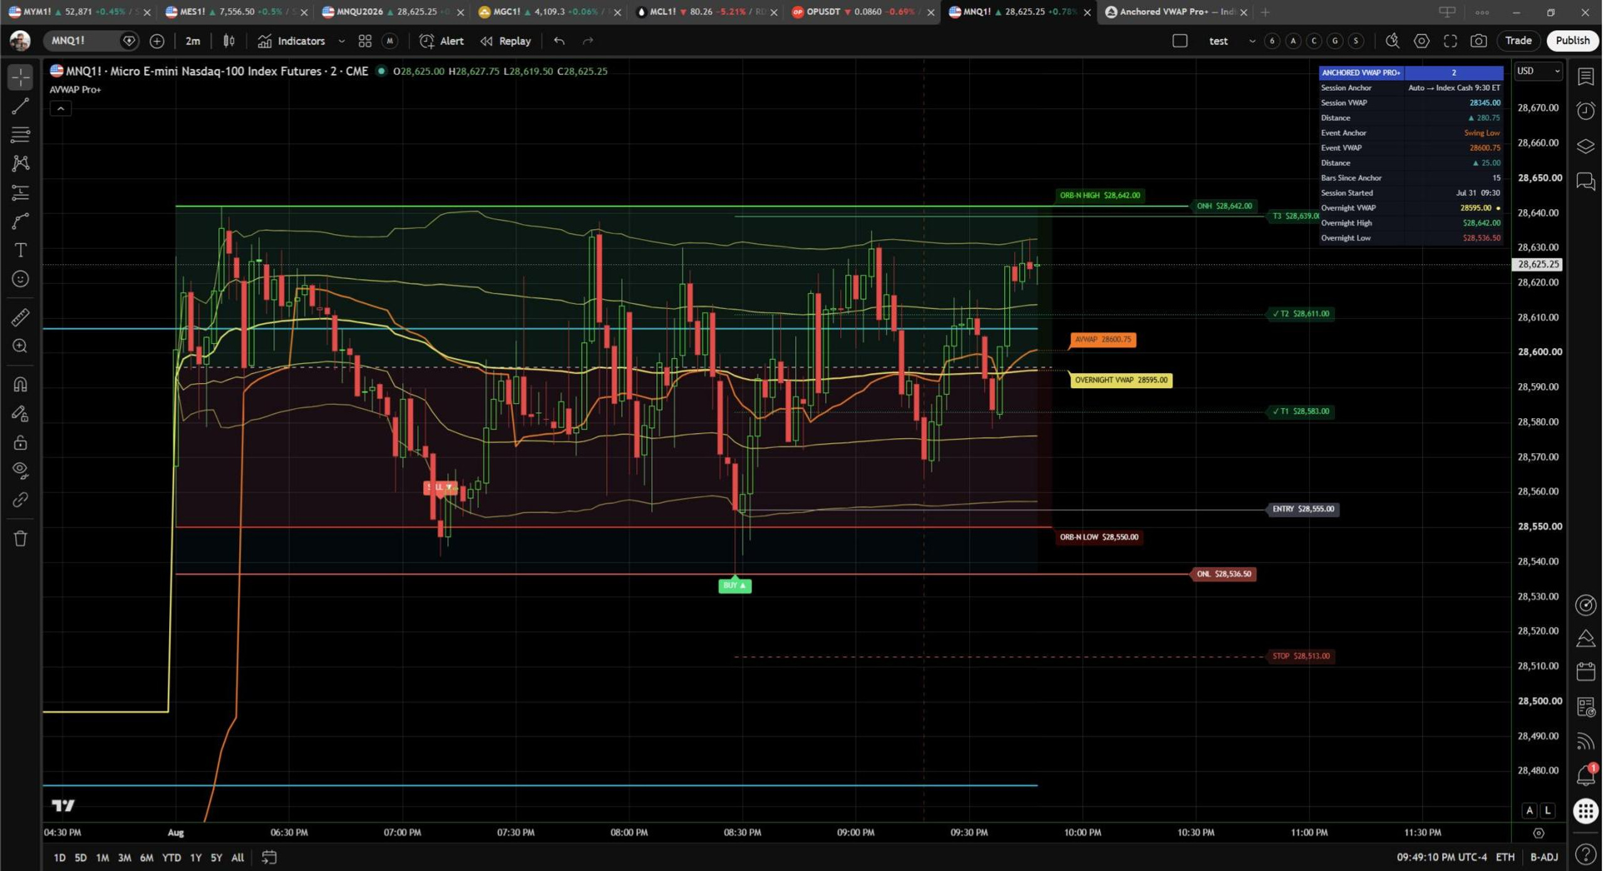Set the 1D date range
1603x871 pixels.
coord(59,857)
